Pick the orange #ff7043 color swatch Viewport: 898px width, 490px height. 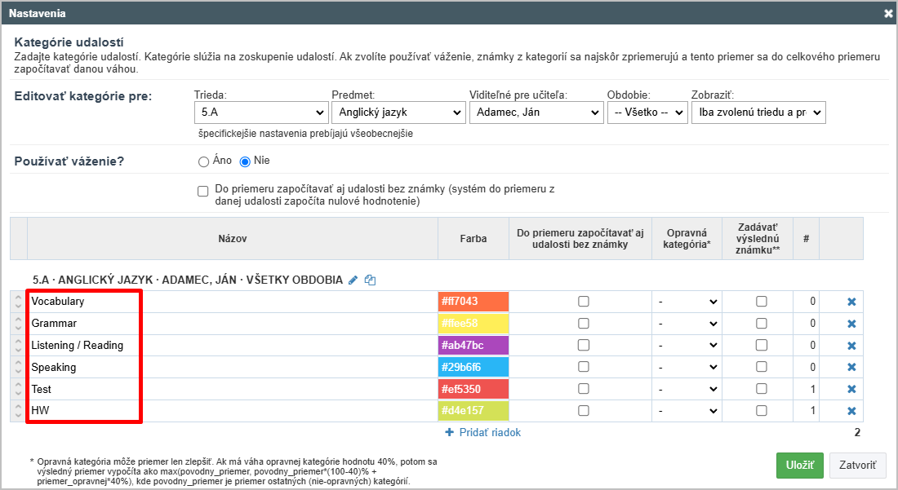pyautogui.click(x=473, y=302)
